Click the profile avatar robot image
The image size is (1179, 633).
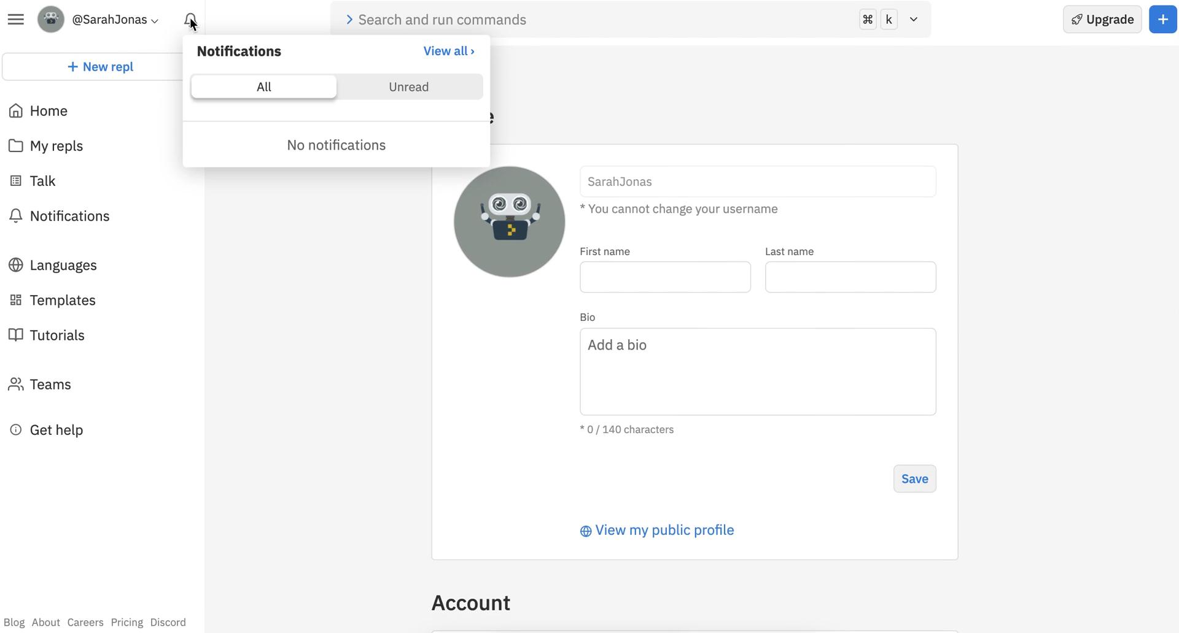[x=509, y=222]
